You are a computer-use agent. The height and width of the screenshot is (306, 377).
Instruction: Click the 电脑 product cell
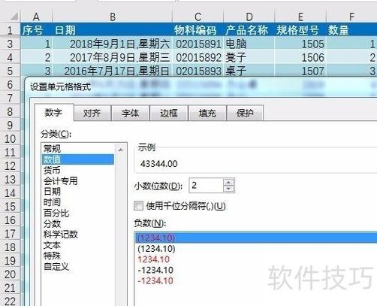[249, 44]
